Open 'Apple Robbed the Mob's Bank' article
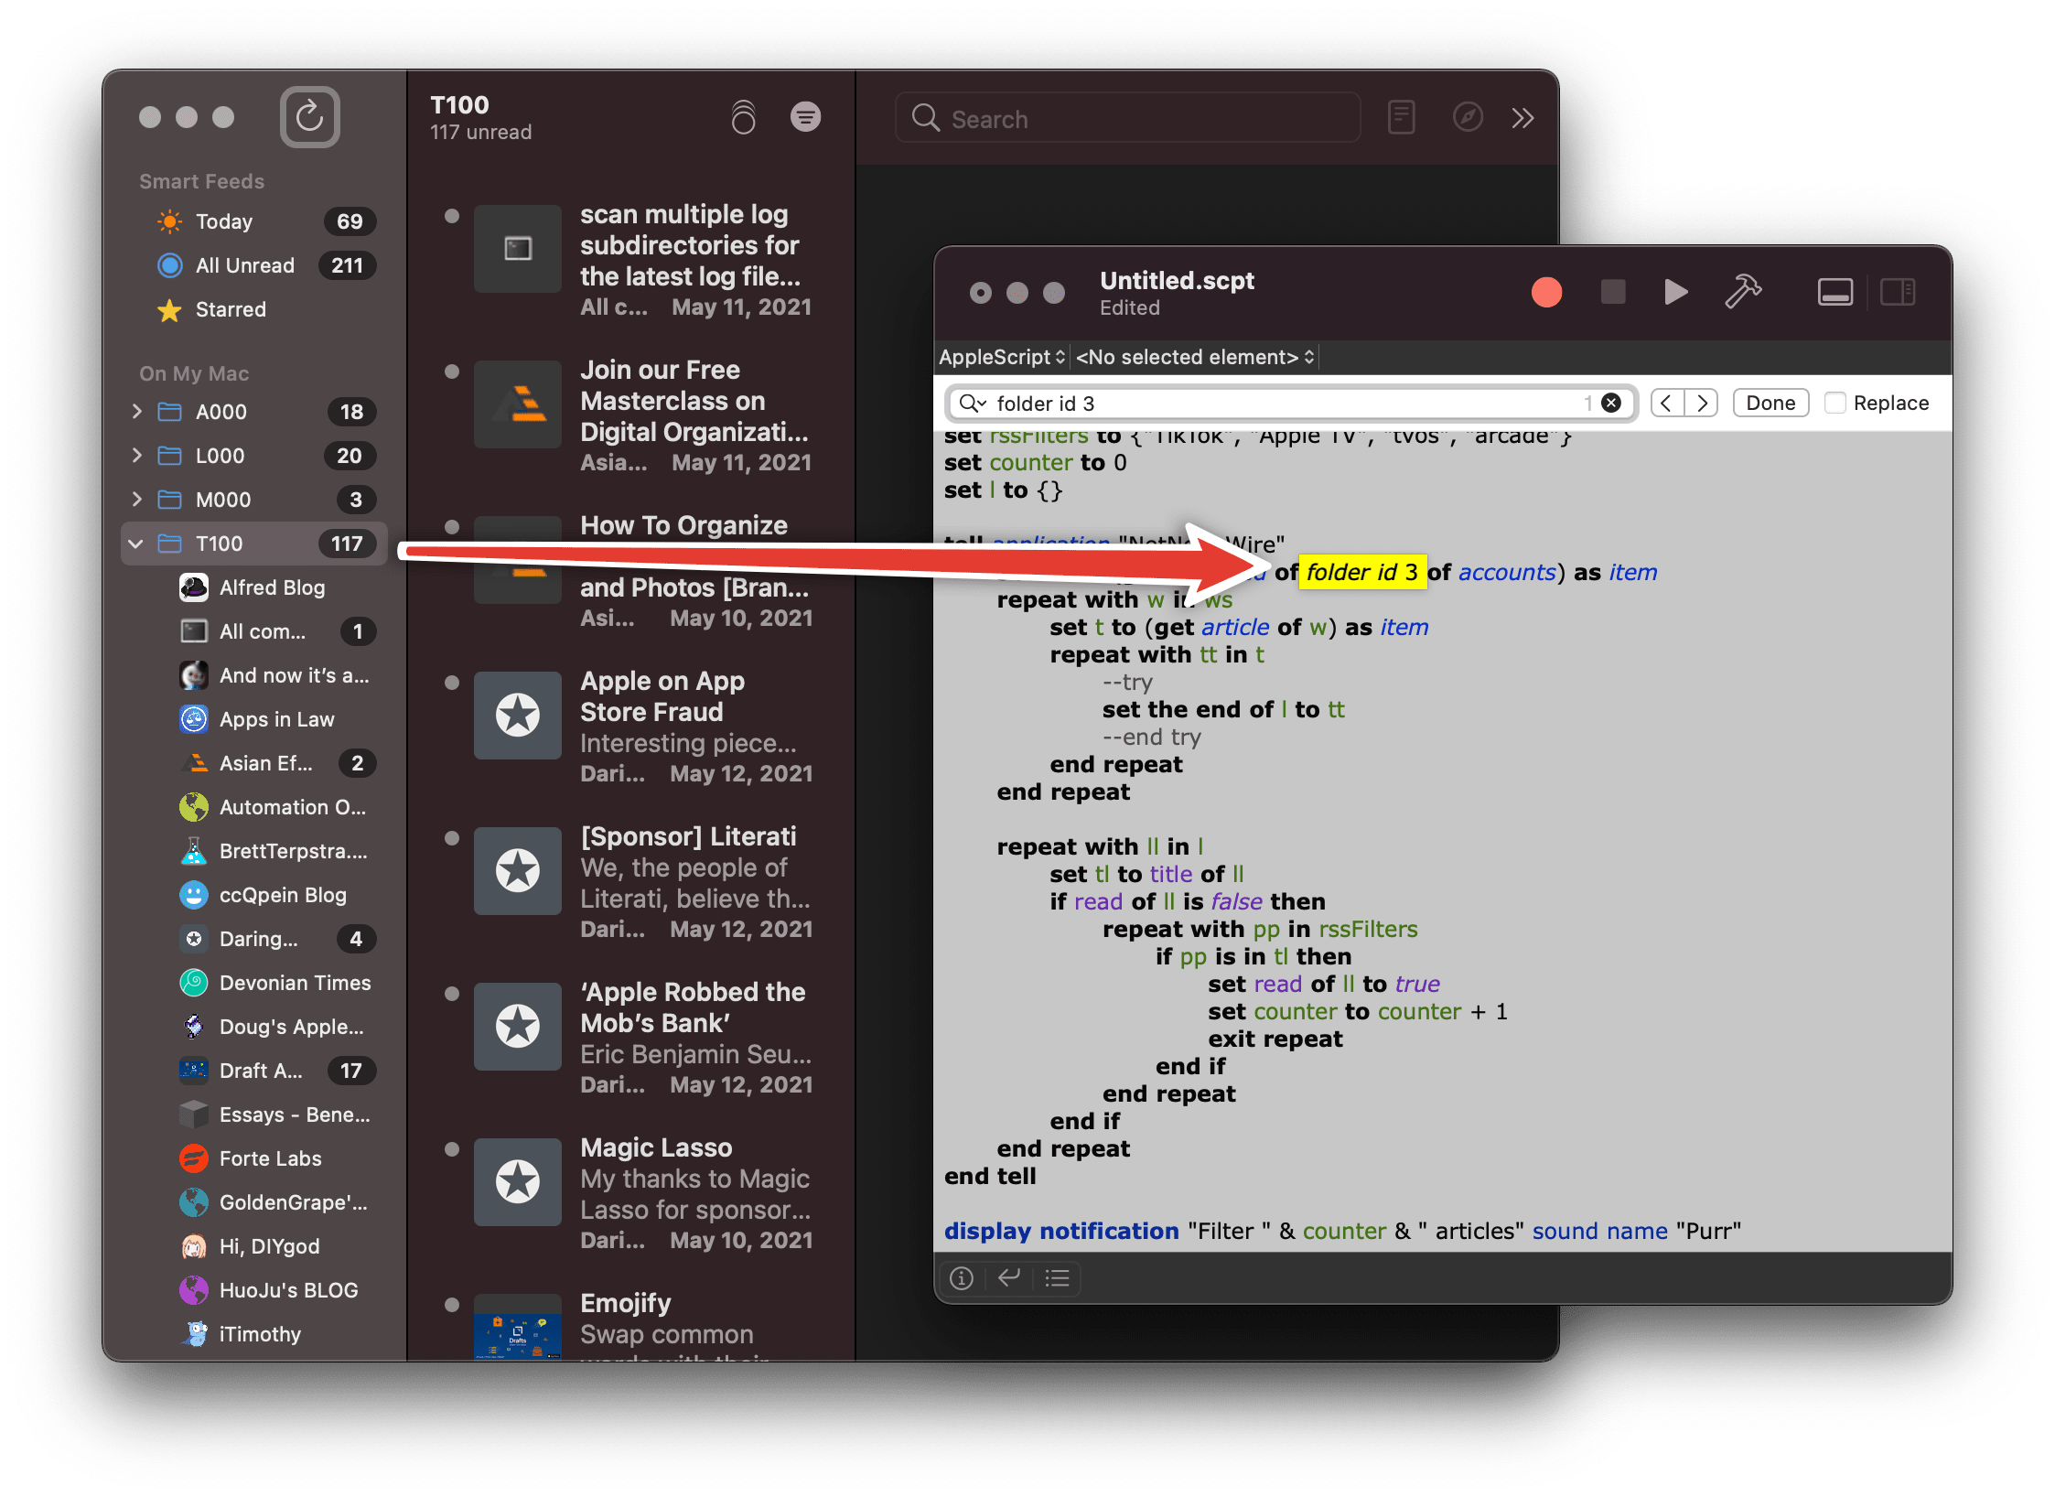Image resolution: width=2055 pixels, height=1497 pixels. tap(631, 1038)
